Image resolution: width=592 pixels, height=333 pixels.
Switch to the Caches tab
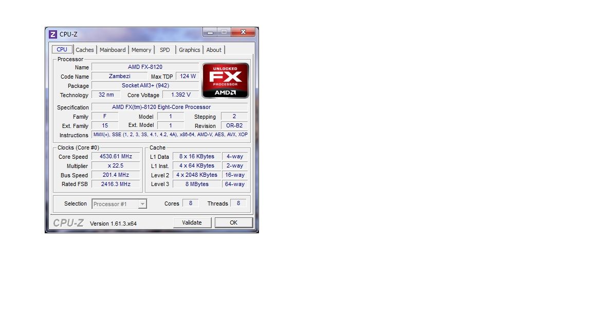click(x=85, y=50)
